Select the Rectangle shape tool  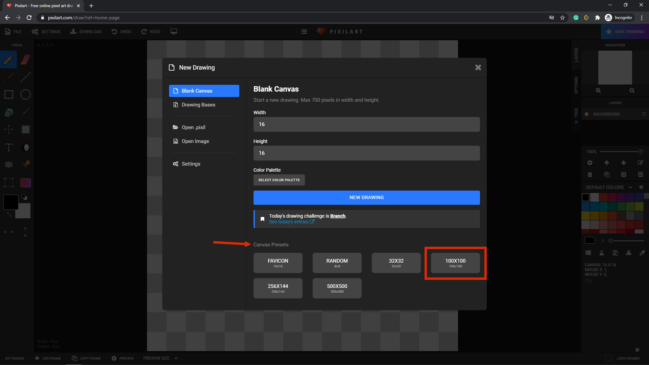8,95
